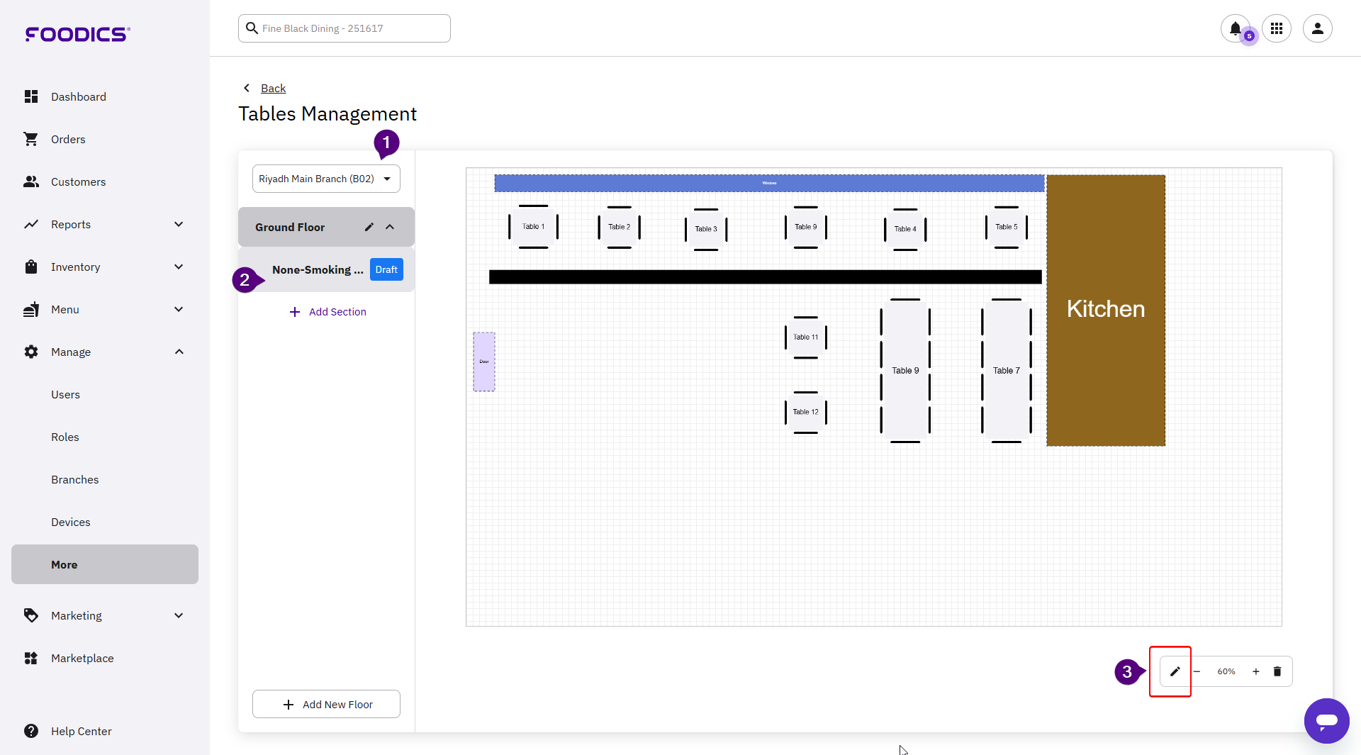Delete the floor plan with trash icon
The width and height of the screenshot is (1361, 755).
coord(1277,671)
